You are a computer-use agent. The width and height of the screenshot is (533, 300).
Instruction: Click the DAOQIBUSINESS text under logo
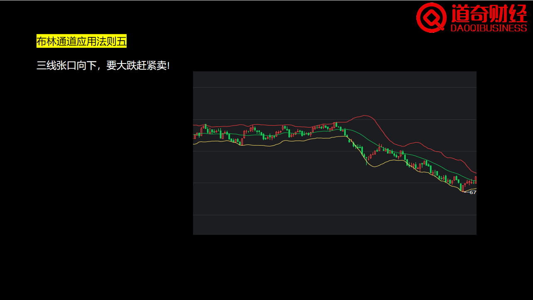click(x=489, y=28)
